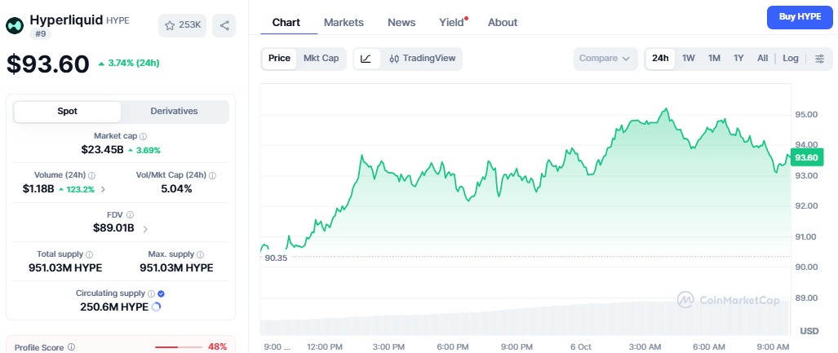
Task: Open the About tab
Action: (x=503, y=23)
